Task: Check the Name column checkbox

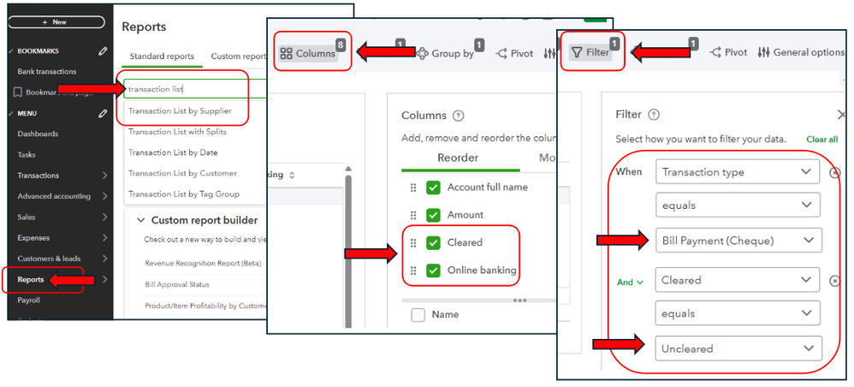Action: click(418, 315)
